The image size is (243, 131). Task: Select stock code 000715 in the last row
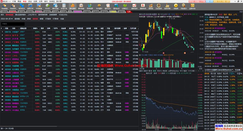(x=8, y=110)
